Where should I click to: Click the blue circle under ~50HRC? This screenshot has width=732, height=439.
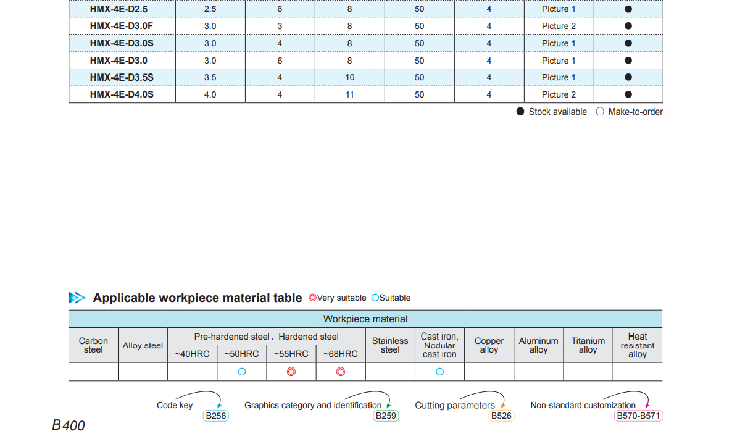[242, 372]
